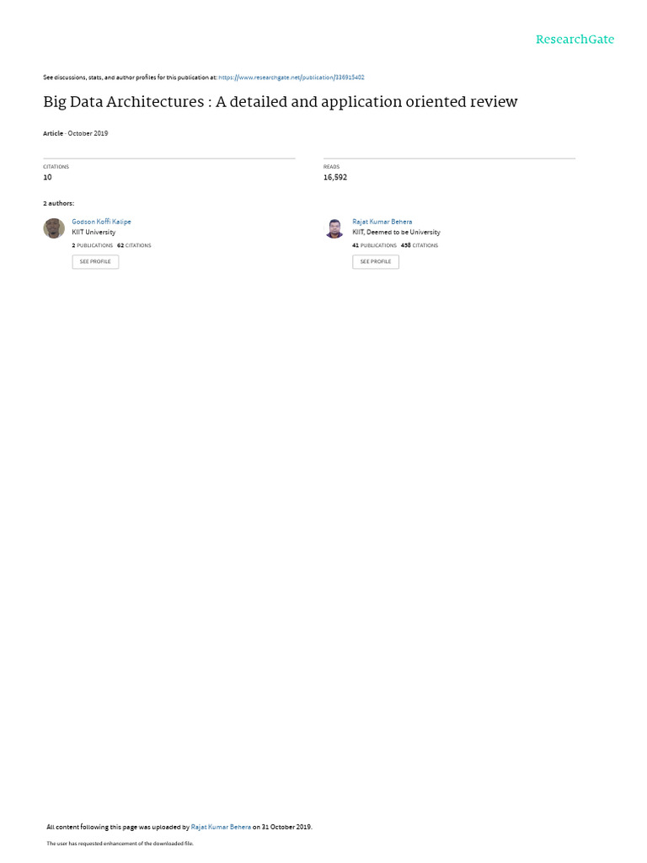The width and height of the screenshot is (647, 863).
Task: Click SEE PROFILE under Rajat Kumar Behera
Action: tap(376, 261)
